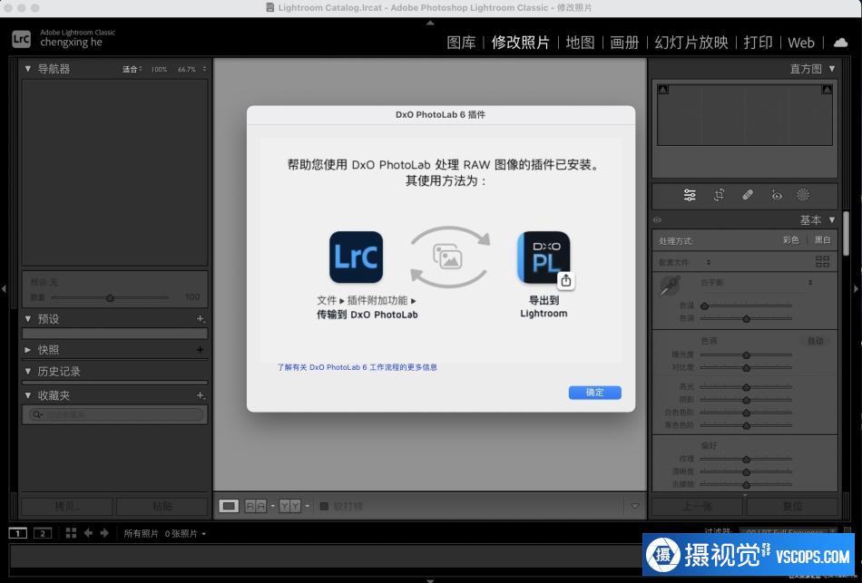Set navigator zoom to 100%
The image size is (862, 583).
(159, 69)
